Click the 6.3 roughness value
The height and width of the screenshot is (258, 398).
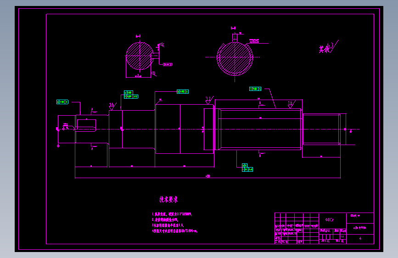(330, 45)
